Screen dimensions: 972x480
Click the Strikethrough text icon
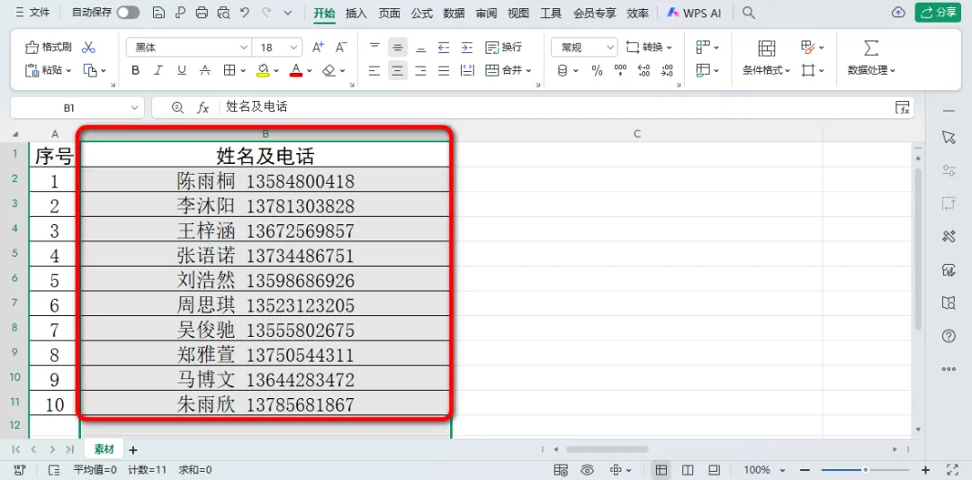[x=205, y=71]
